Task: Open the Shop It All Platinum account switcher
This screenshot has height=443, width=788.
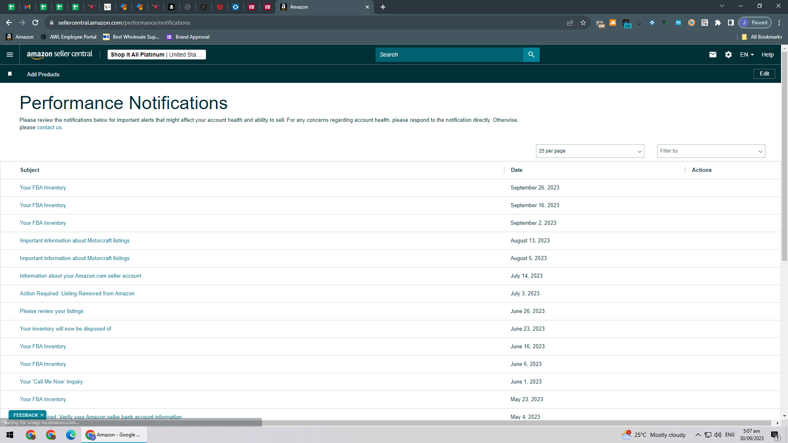Action: click(157, 55)
